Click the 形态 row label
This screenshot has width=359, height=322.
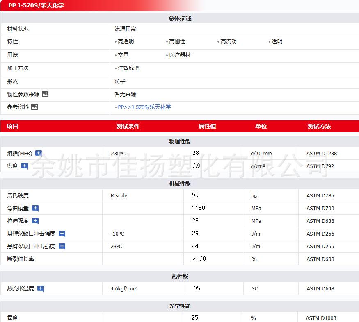[12, 82]
